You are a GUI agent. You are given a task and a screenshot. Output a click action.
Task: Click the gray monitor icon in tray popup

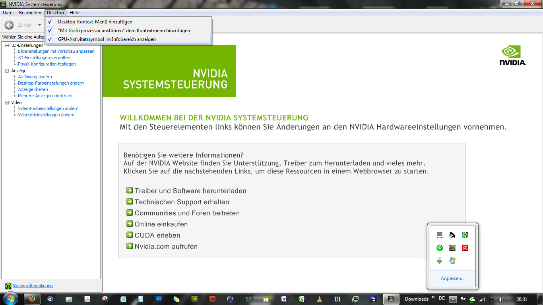point(439,235)
